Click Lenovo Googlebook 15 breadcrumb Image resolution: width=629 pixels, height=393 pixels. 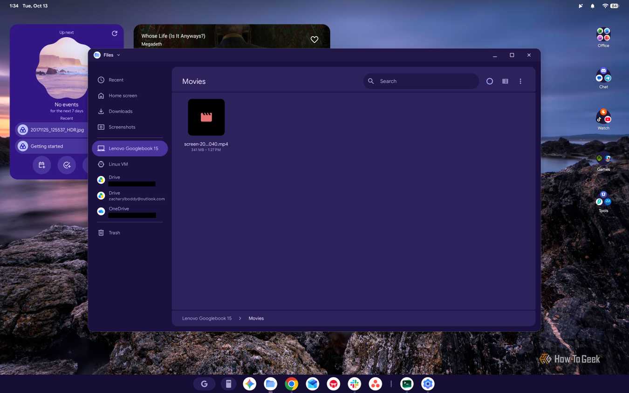(207, 318)
